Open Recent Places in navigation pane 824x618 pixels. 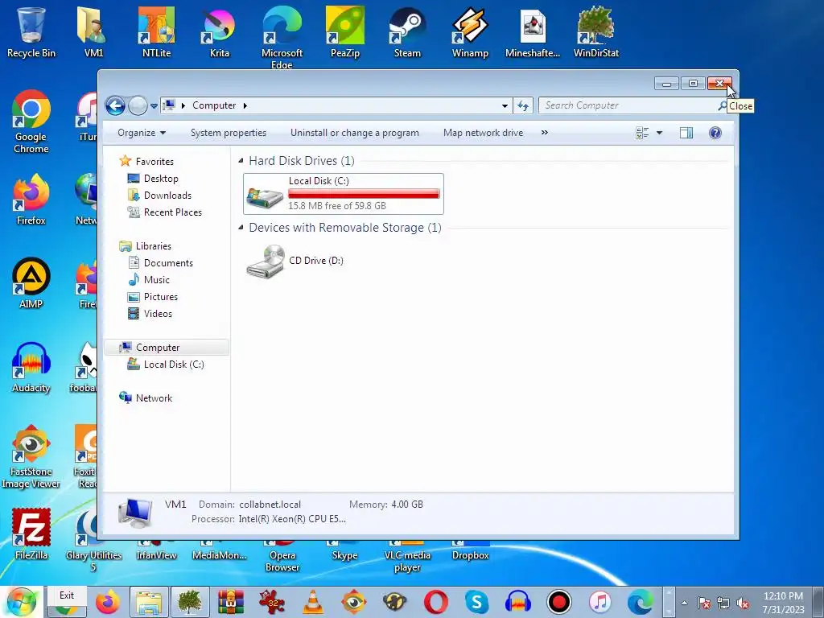pos(172,212)
